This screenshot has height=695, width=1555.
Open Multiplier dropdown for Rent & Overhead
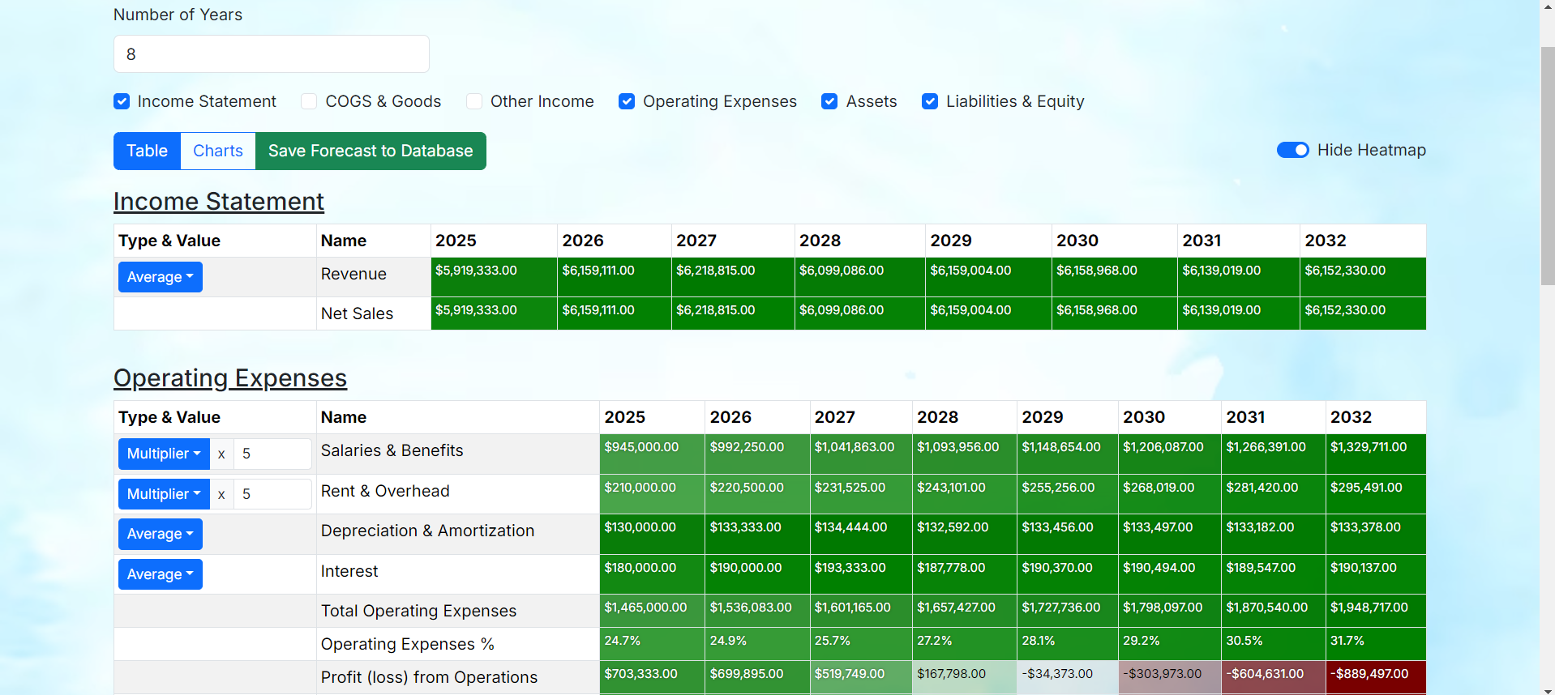(164, 494)
